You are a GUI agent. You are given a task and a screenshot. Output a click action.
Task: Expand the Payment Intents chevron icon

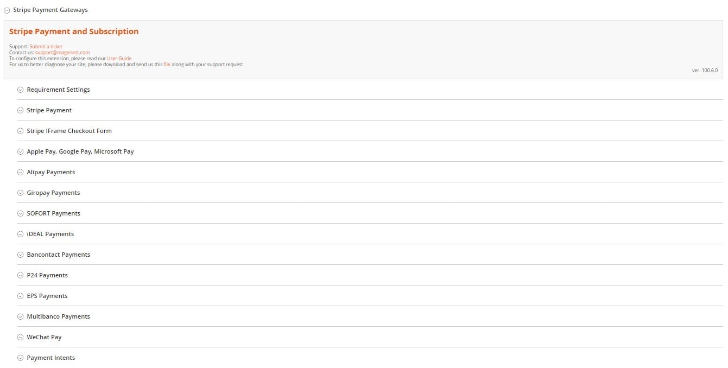click(21, 358)
